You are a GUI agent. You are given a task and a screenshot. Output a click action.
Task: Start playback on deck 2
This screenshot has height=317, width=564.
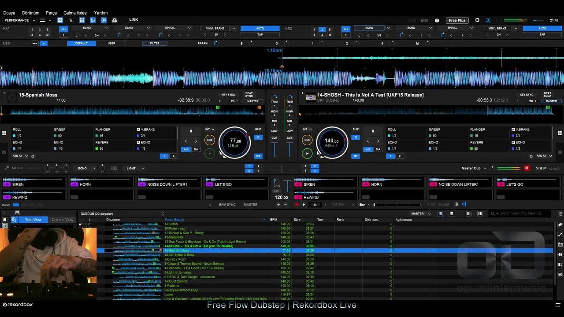click(307, 153)
